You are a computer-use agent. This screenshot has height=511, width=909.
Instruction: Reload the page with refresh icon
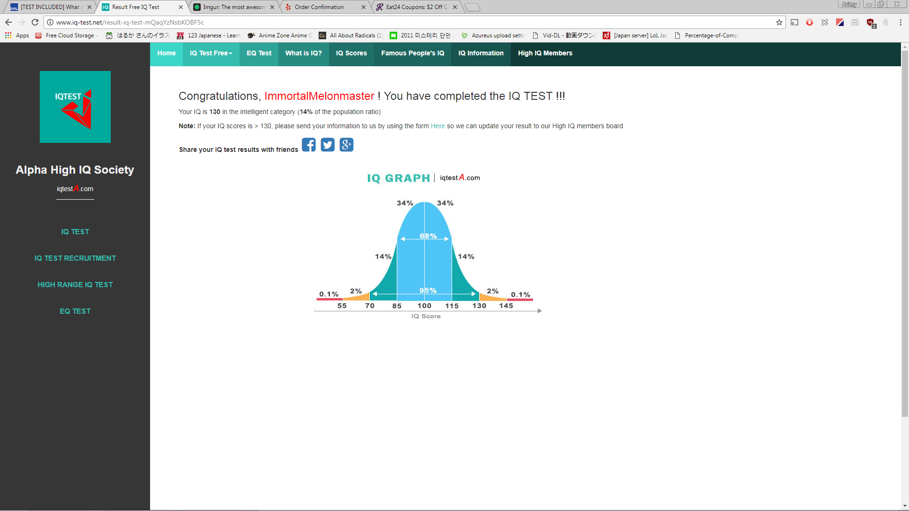pos(35,22)
